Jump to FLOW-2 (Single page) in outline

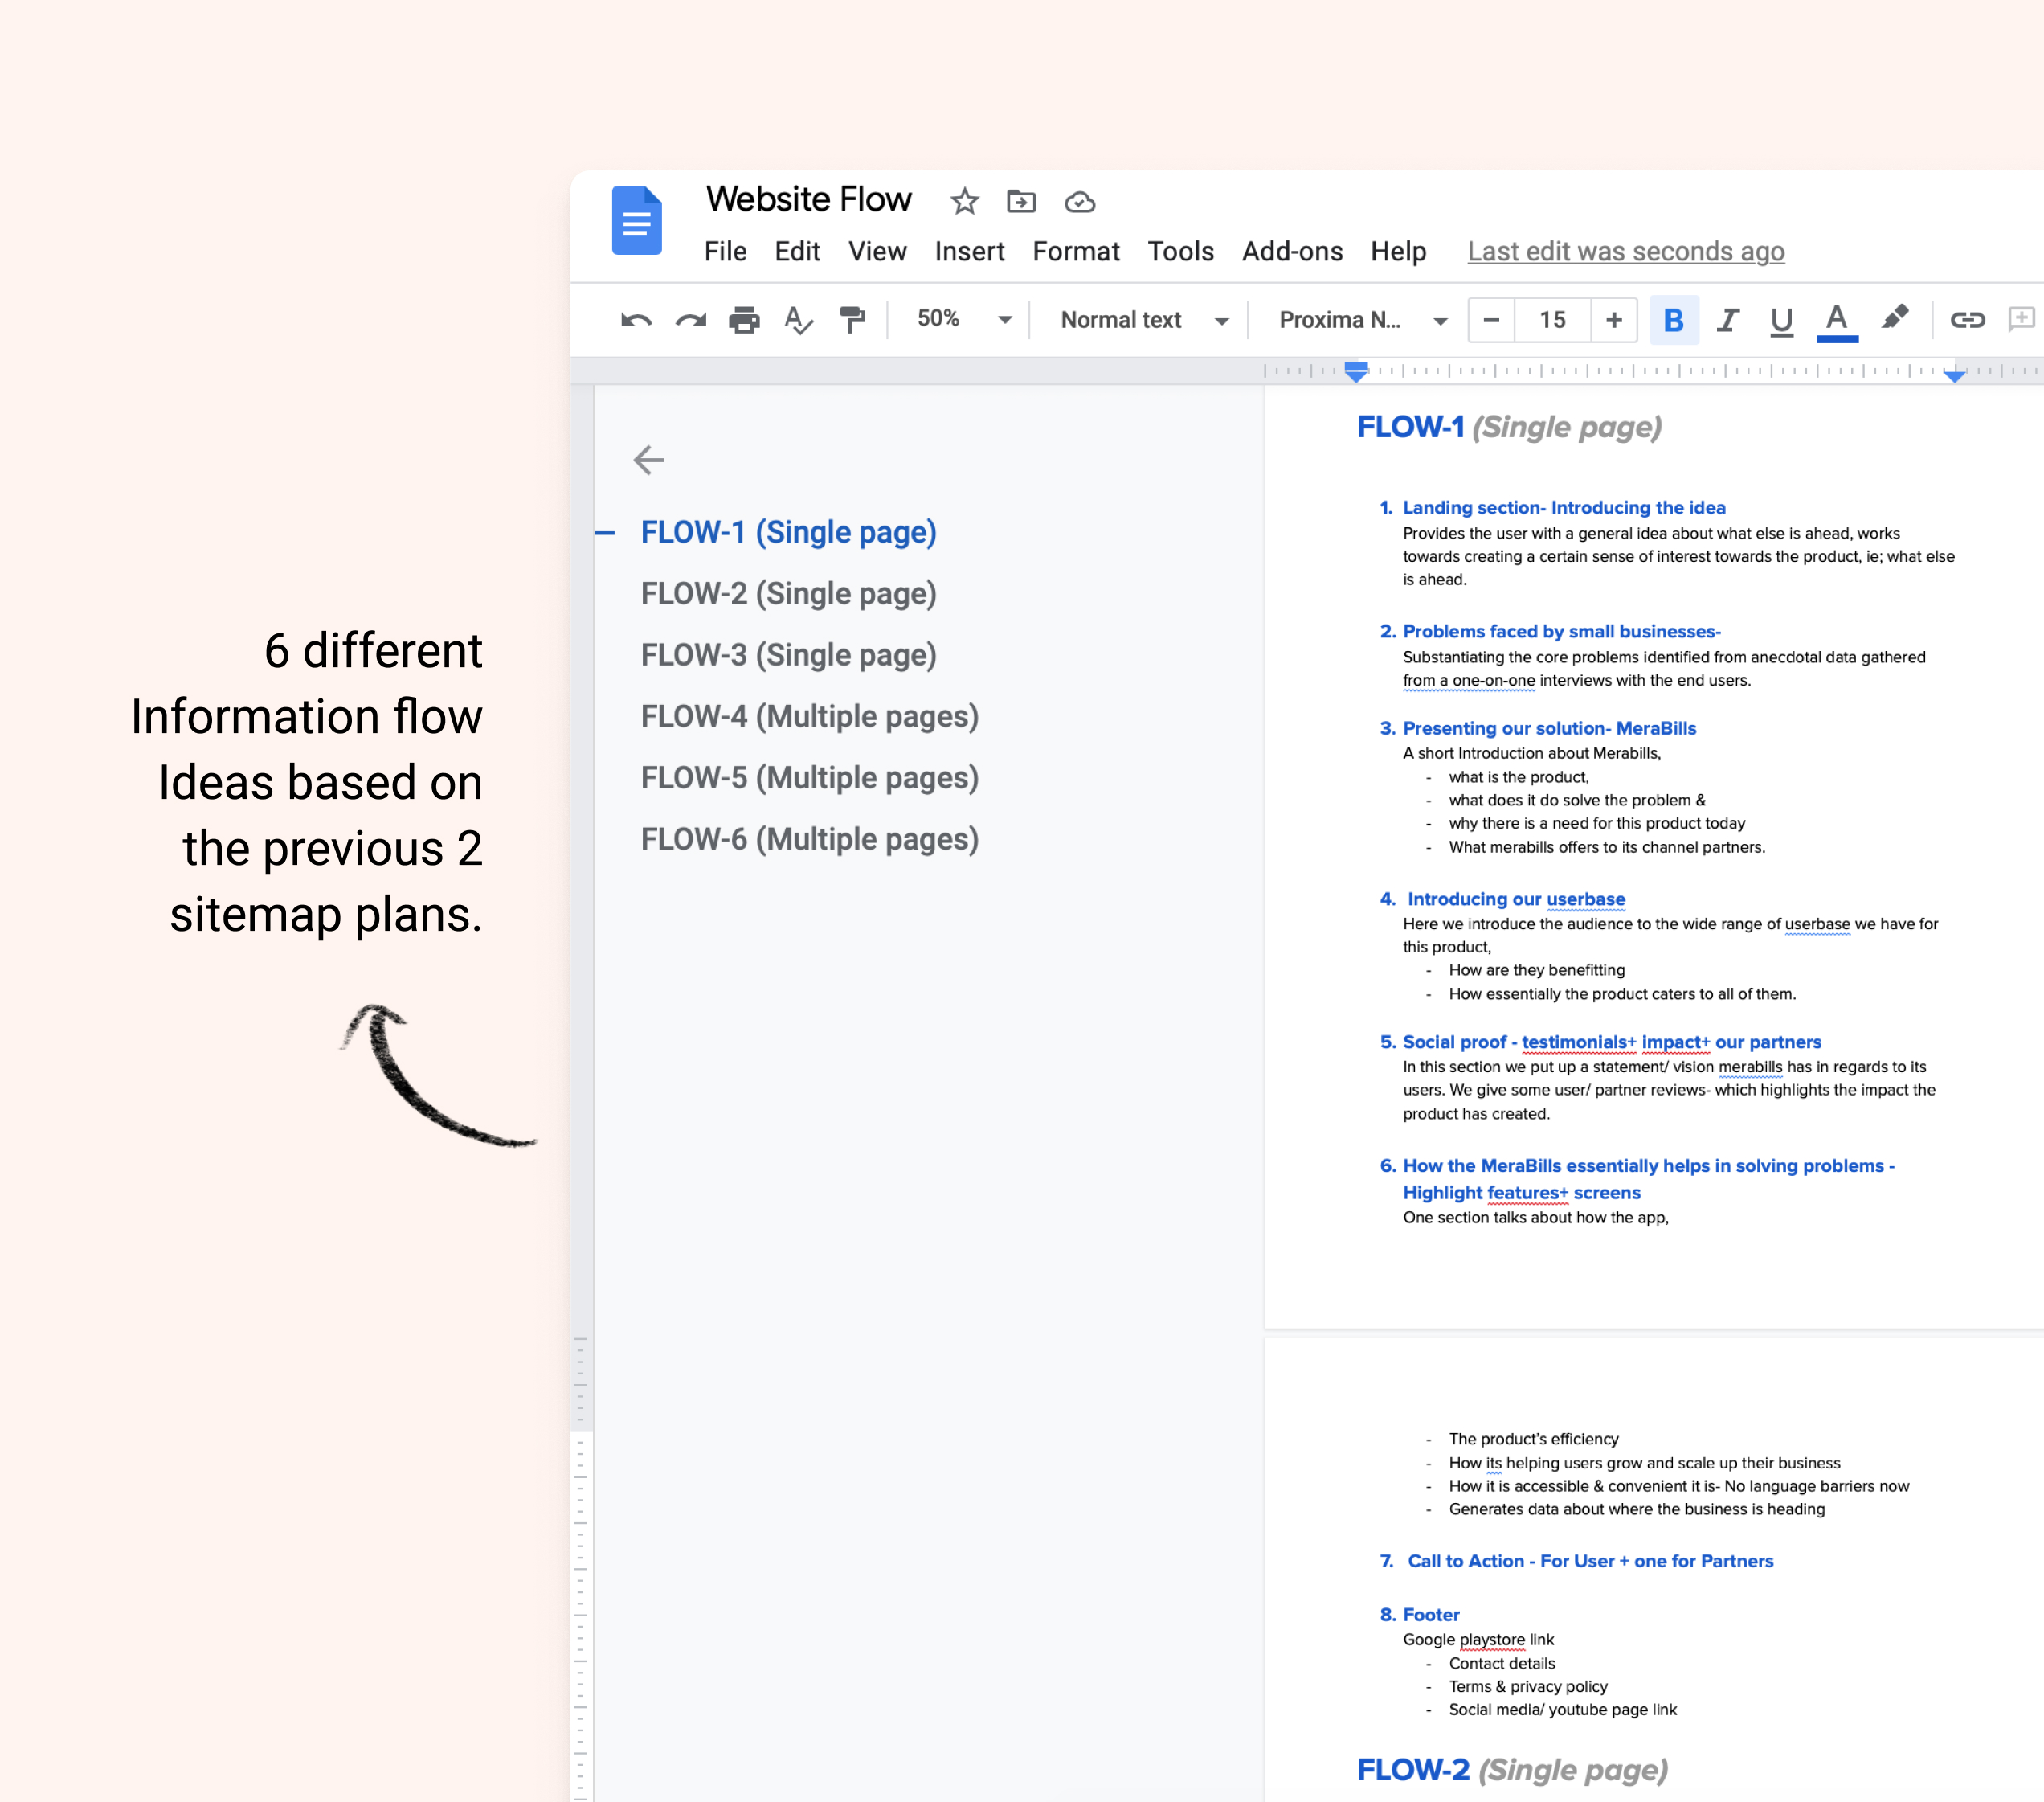(x=788, y=593)
